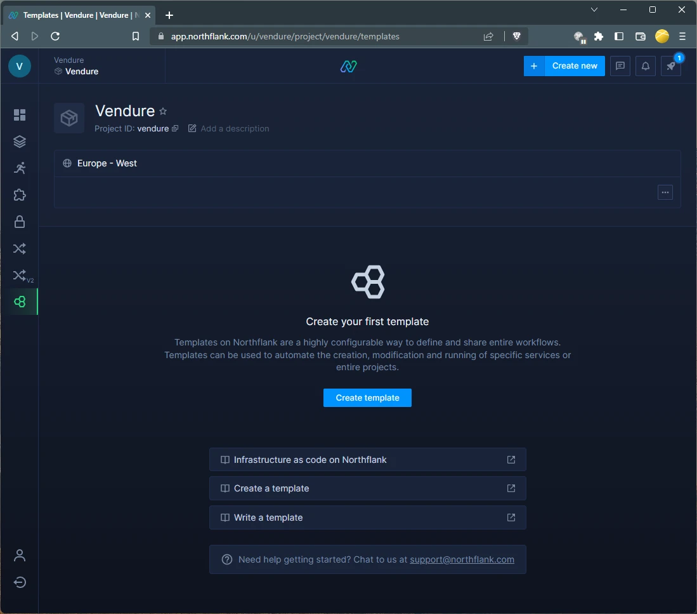Open the three-dot menu in region panel
This screenshot has width=697, height=614.
tap(665, 192)
